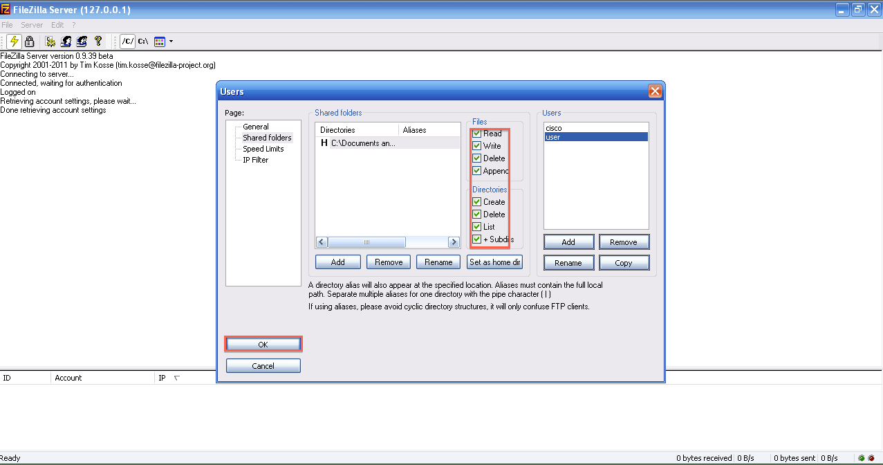The width and height of the screenshot is (883, 465).
Task: Click the colored grid sorting icon
Action: [x=159, y=42]
